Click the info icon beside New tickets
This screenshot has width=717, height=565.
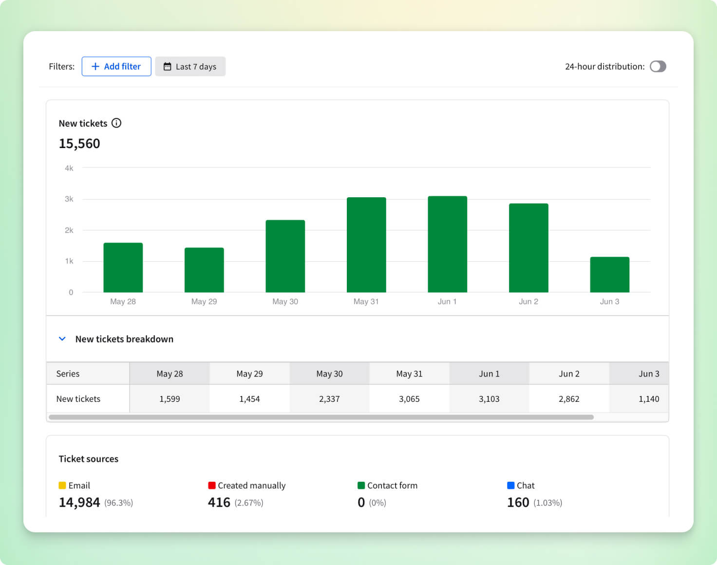point(116,123)
